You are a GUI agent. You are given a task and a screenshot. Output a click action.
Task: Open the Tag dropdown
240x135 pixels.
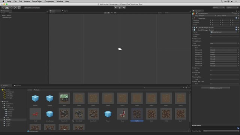pos(207,16)
